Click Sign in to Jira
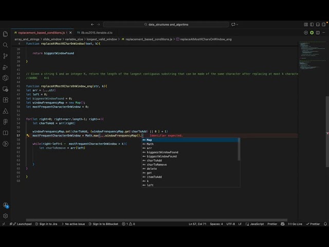The width and height of the screenshot is (329, 247). click(46, 224)
